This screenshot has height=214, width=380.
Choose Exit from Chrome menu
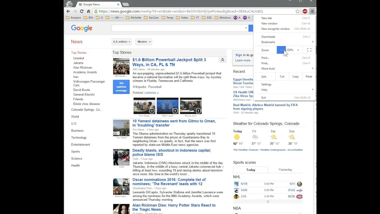coord(284,98)
